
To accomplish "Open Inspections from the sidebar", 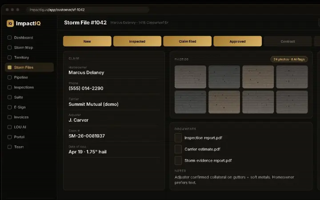I will pyautogui.click(x=29, y=88).
